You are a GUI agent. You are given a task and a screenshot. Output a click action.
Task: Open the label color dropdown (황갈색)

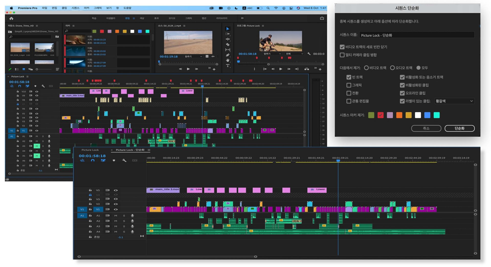point(454,101)
